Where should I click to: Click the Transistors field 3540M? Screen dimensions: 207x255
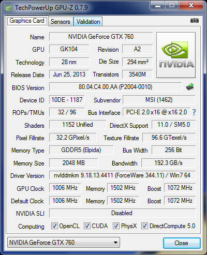pos(138,74)
